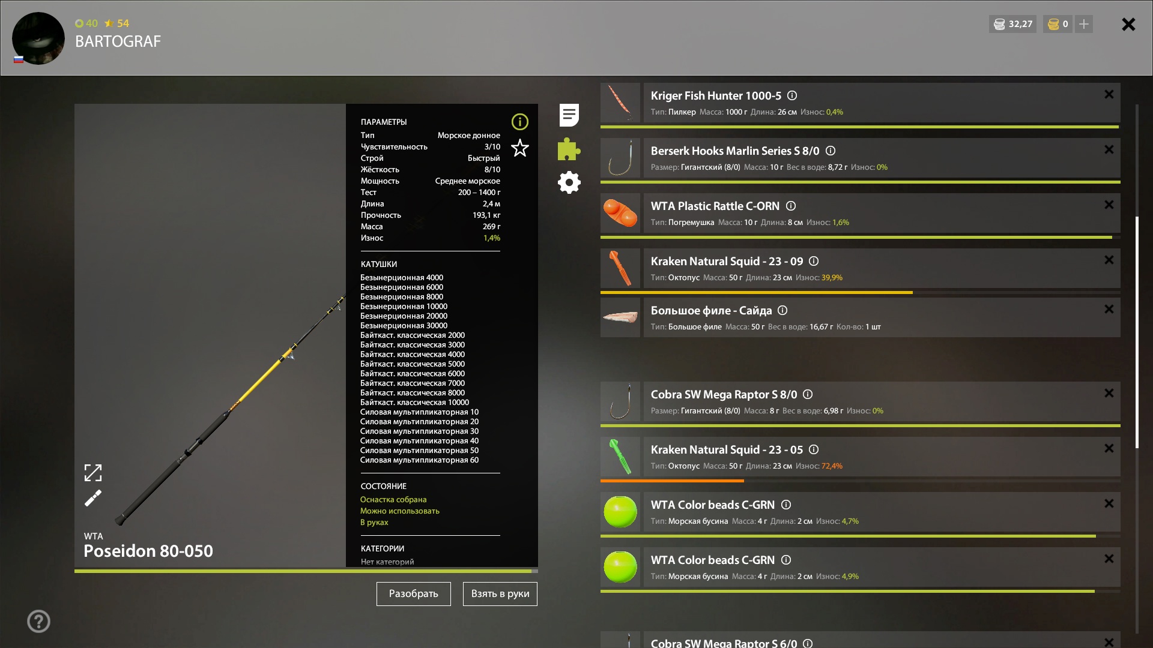Open info for Большое филе - Сайда
1153x648 pixels.
point(782,310)
